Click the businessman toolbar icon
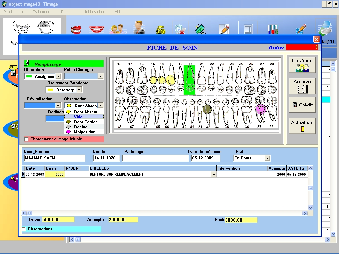 coord(139,28)
